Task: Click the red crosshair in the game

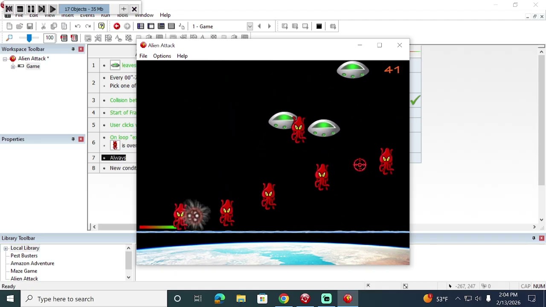Action: (360, 165)
